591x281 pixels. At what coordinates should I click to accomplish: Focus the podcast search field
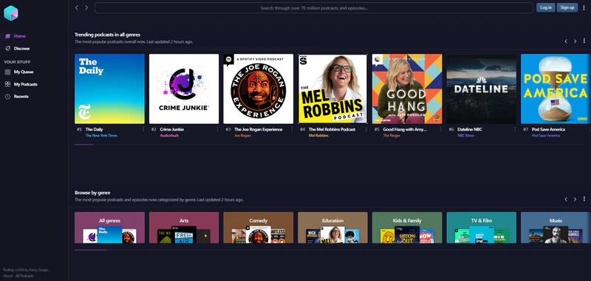(314, 8)
